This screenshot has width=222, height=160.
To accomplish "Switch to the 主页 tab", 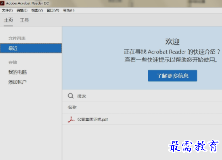I will (x=8, y=20).
